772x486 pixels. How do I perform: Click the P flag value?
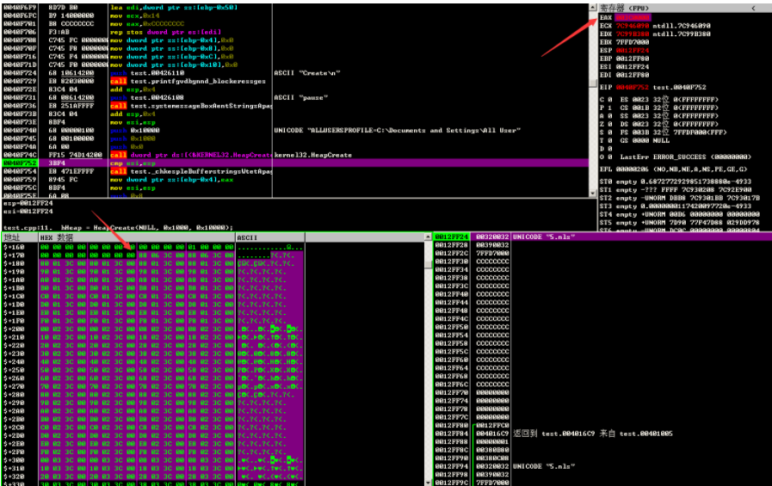(610, 108)
